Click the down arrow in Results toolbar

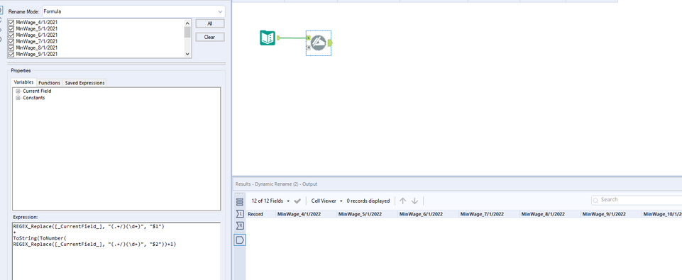tap(414, 201)
